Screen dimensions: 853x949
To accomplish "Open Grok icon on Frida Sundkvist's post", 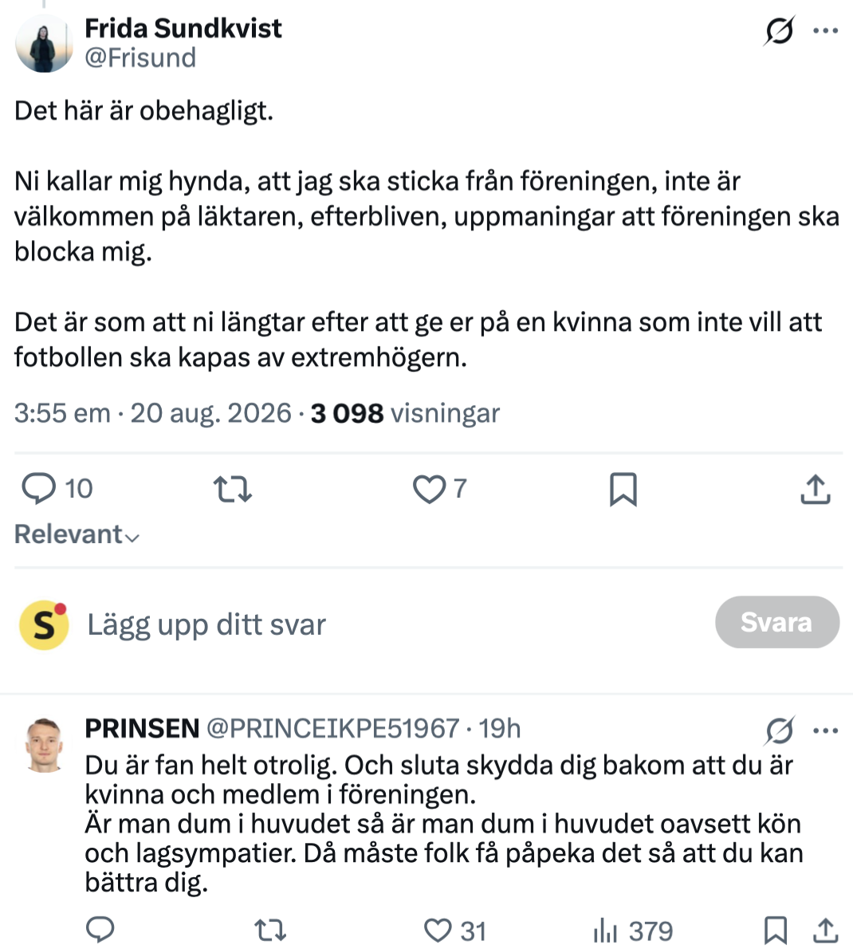I will pyautogui.click(x=779, y=31).
